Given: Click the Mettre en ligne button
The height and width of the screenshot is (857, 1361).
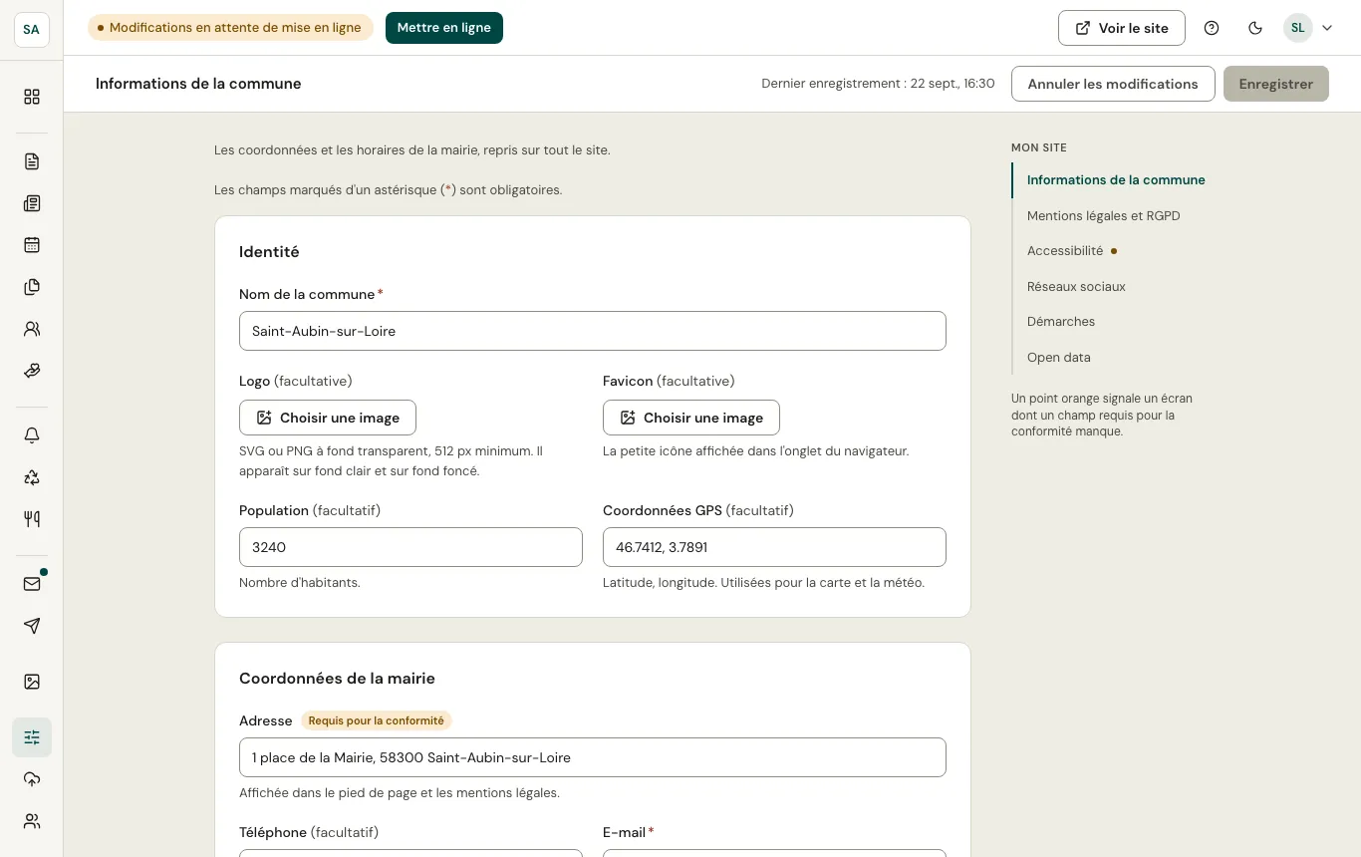Looking at the screenshot, I should [444, 28].
